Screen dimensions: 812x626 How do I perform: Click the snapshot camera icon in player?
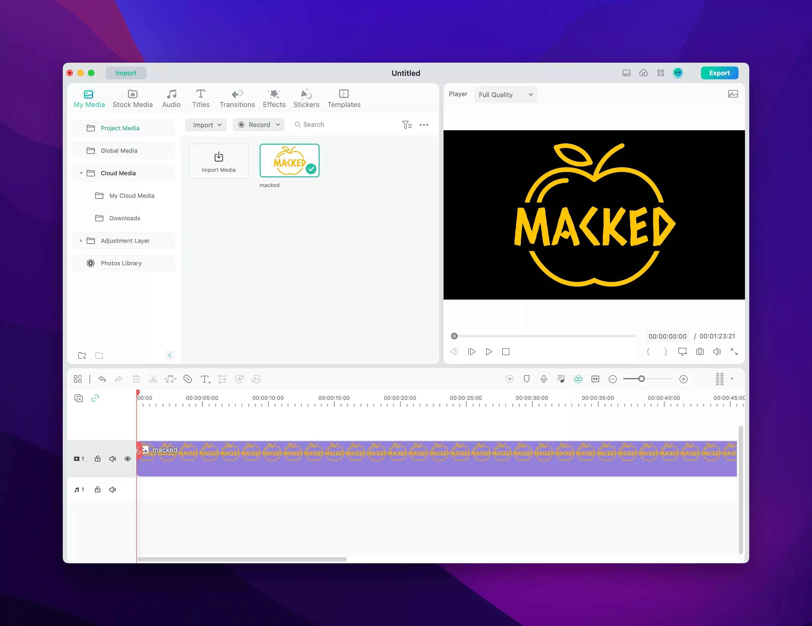(700, 351)
